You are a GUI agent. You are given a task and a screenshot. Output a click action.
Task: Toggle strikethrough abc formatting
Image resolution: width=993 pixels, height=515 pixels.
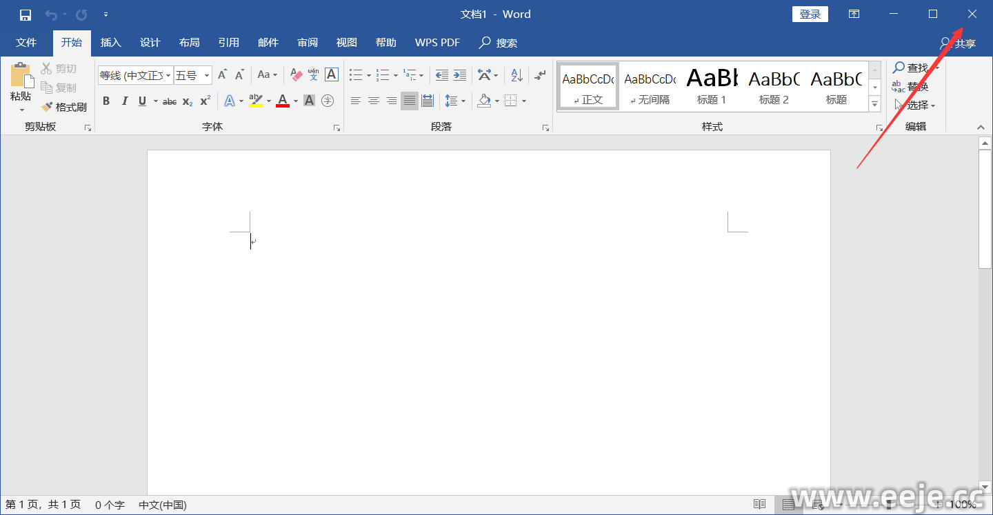tap(169, 101)
